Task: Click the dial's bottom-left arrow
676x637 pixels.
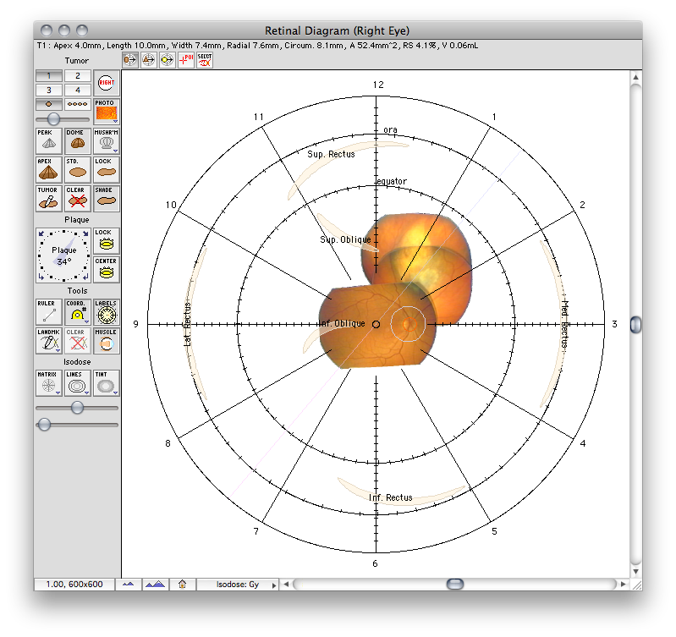Action: point(41,277)
